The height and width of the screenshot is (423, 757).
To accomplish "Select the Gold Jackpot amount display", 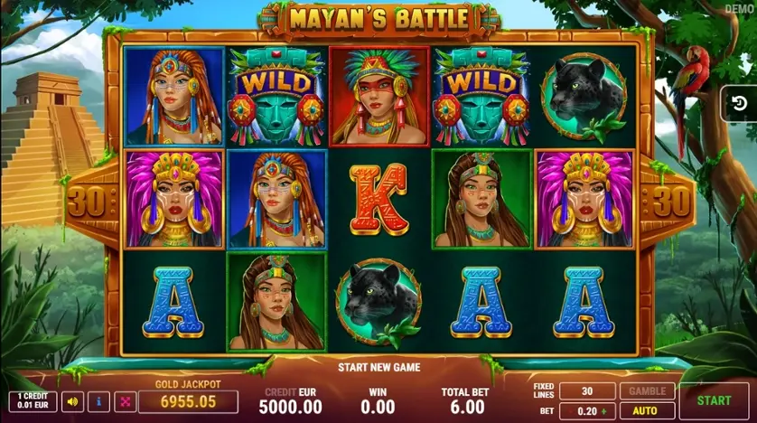I will click(188, 401).
